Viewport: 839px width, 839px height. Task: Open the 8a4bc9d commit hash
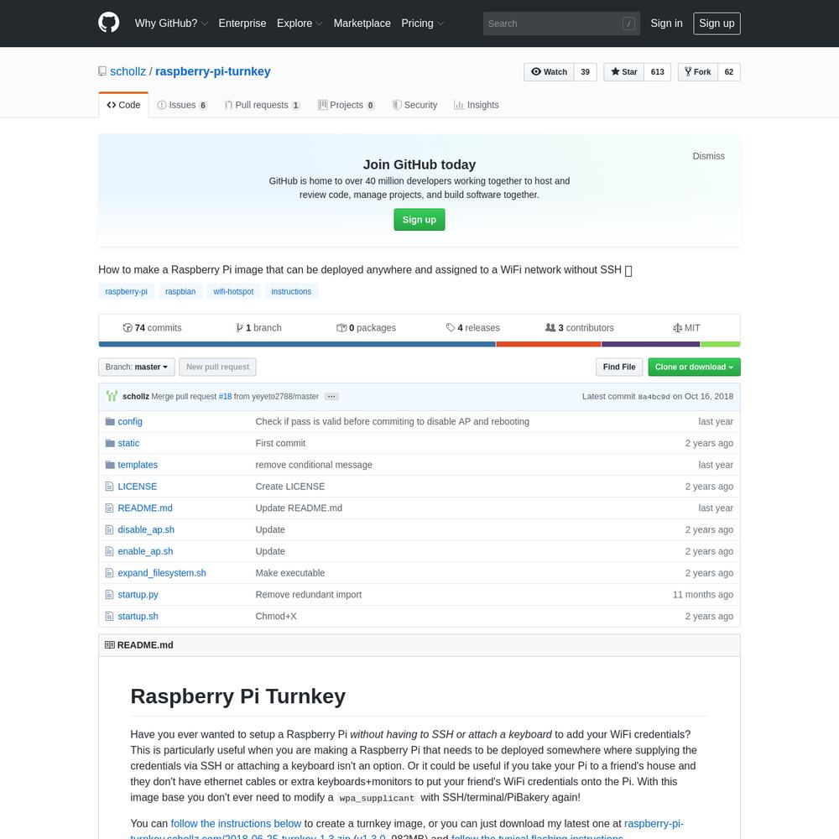point(654,397)
